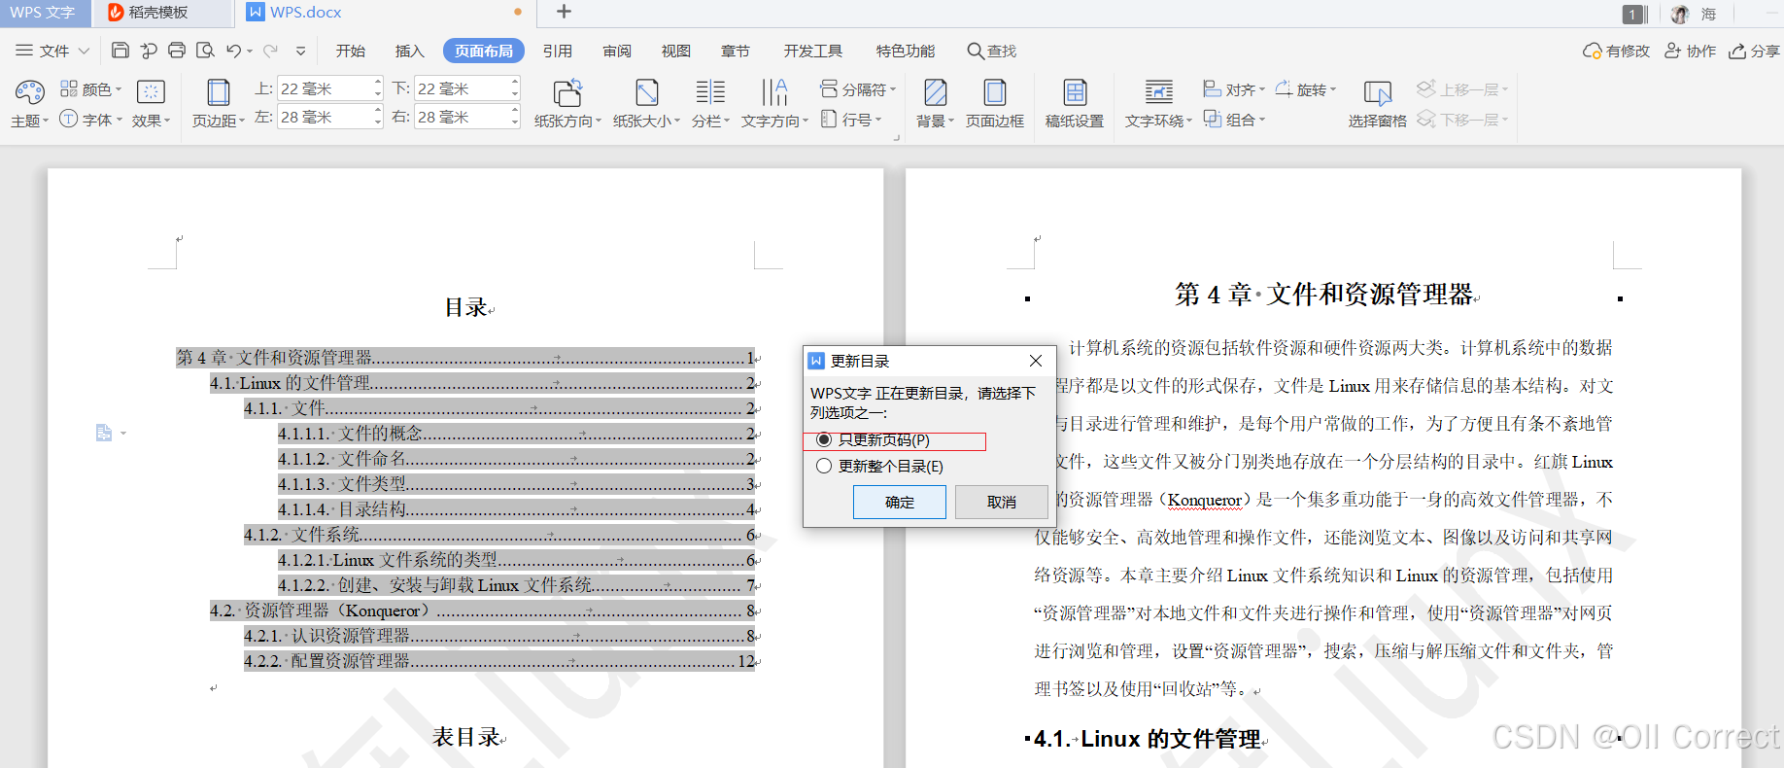Open the 下移一层 send backward dropdown
The width and height of the screenshot is (1784, 768).
coord(1462,119)
